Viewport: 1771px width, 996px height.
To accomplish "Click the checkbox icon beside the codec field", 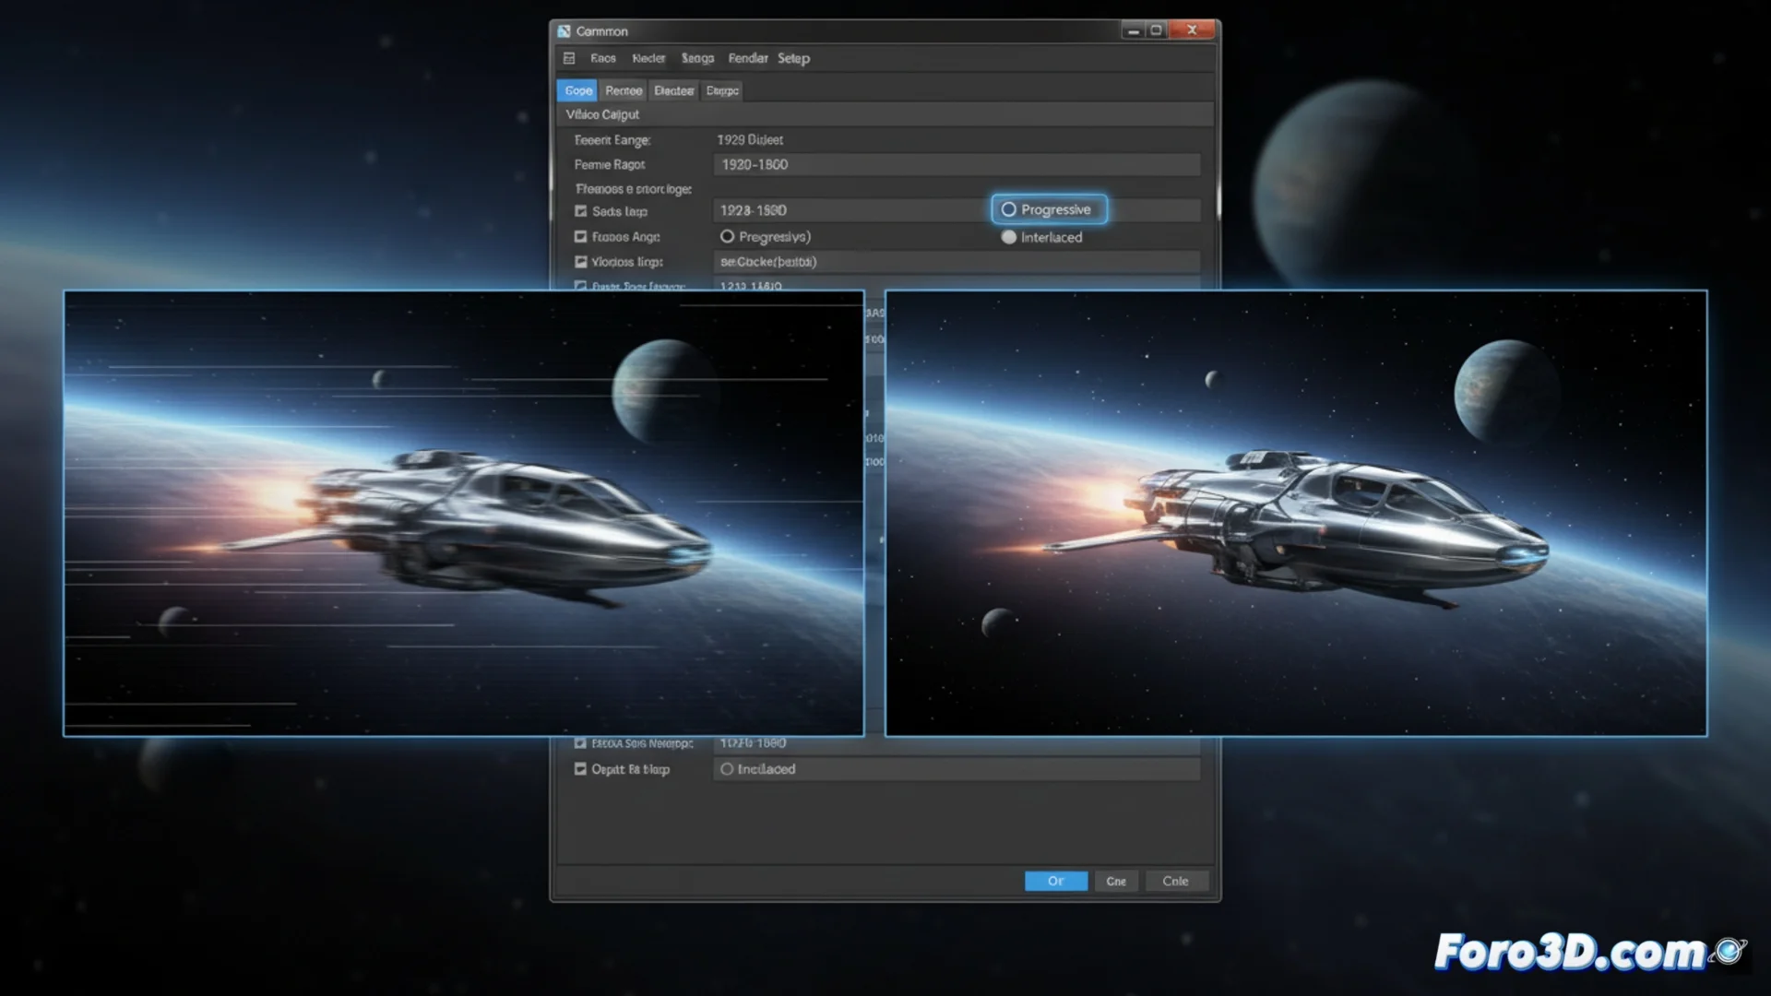I will click(579, 262).
